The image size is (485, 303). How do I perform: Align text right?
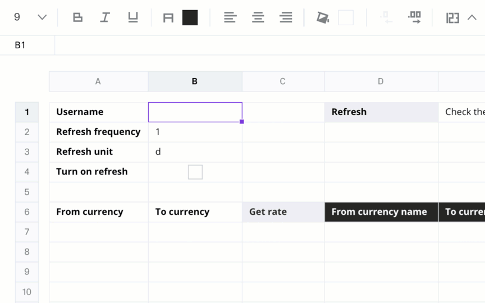pyautogui.click(x=286, y=17)
